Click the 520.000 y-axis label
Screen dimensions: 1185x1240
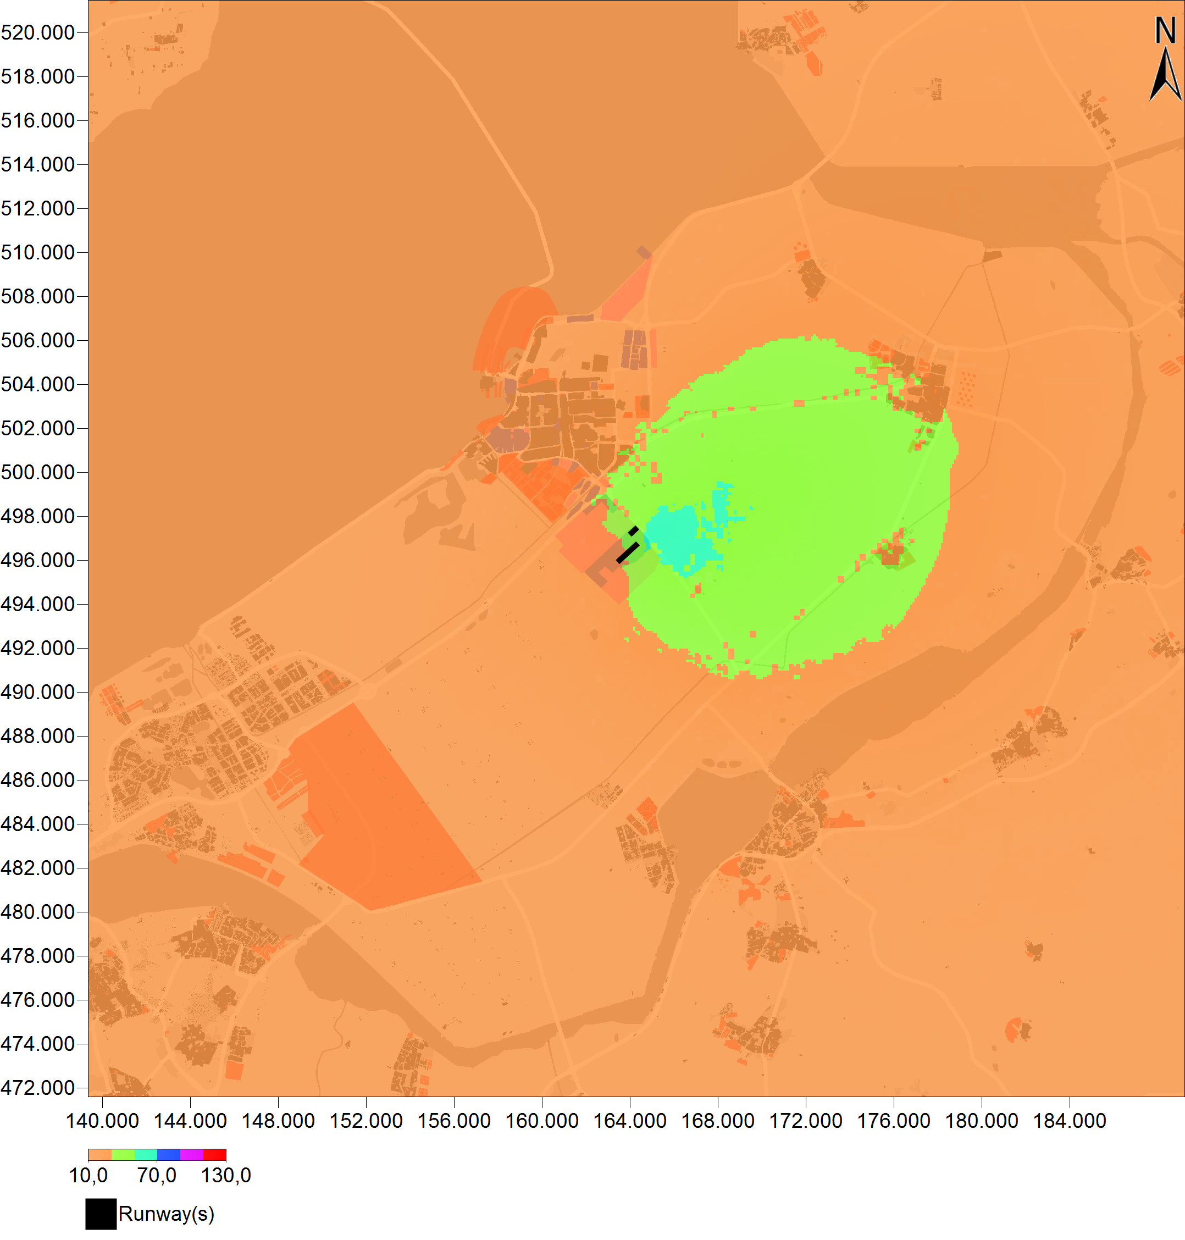coord(38,33)
